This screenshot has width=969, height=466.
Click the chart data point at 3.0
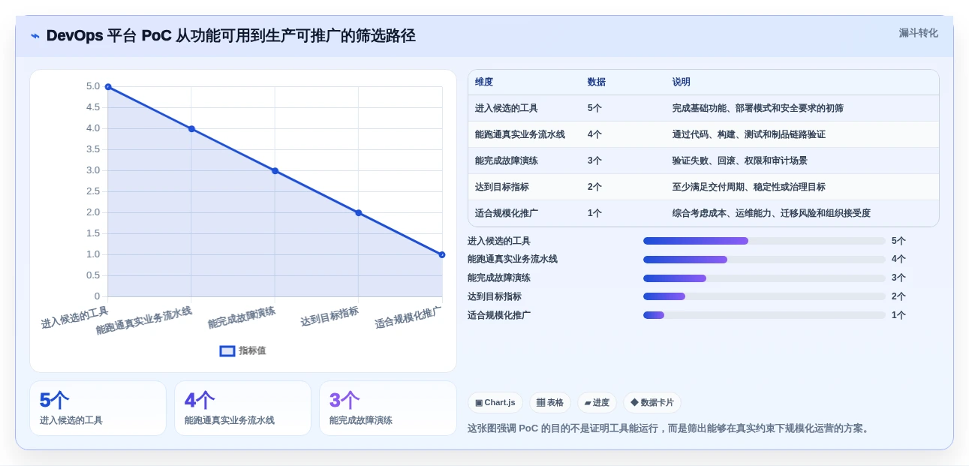(x=275, y=171)
